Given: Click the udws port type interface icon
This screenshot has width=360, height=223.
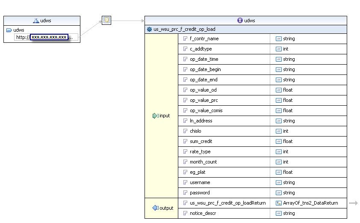Looking at the screenshot, I should click(x=240, y=21).
